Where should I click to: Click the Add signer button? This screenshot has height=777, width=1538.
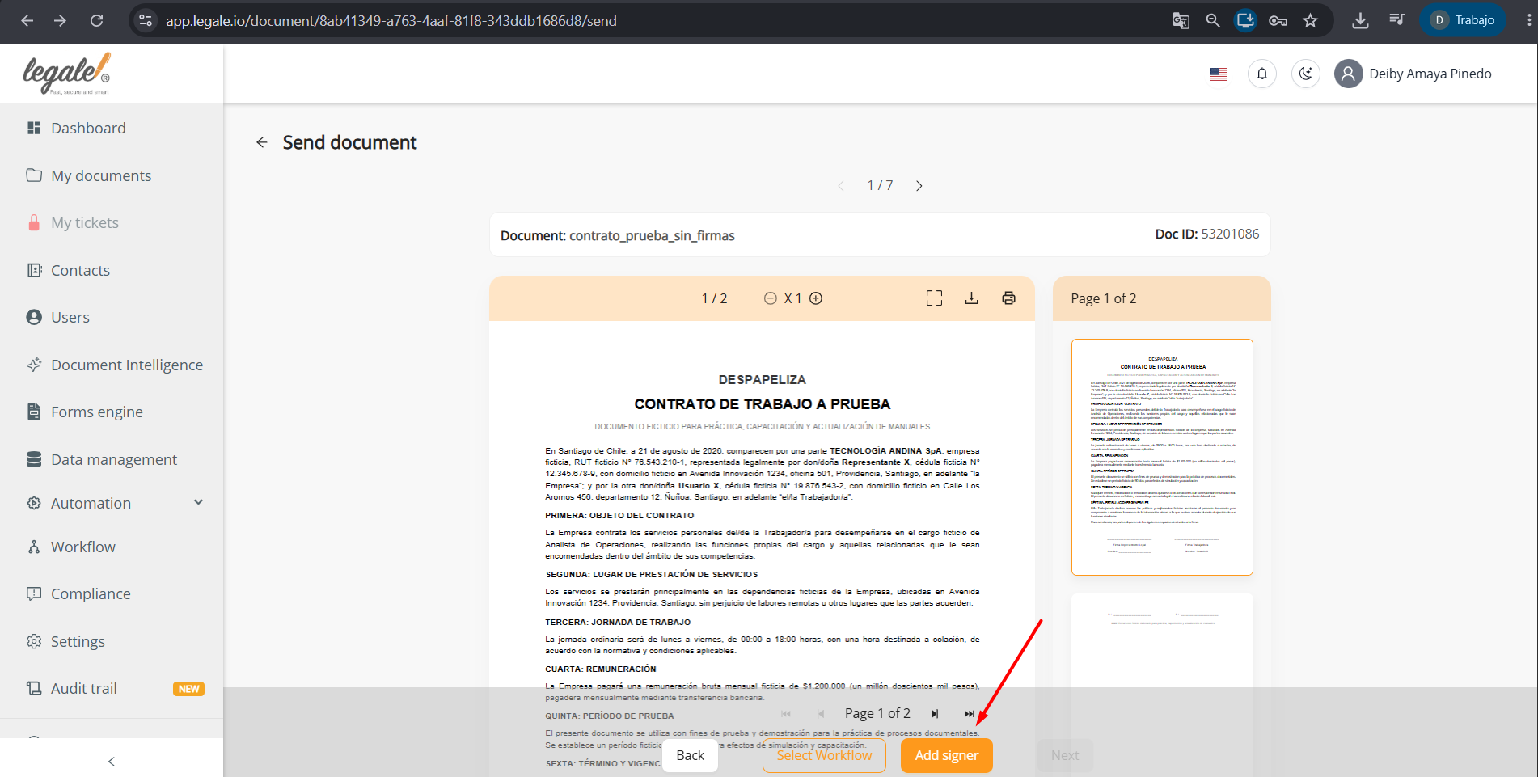[946, 755]
